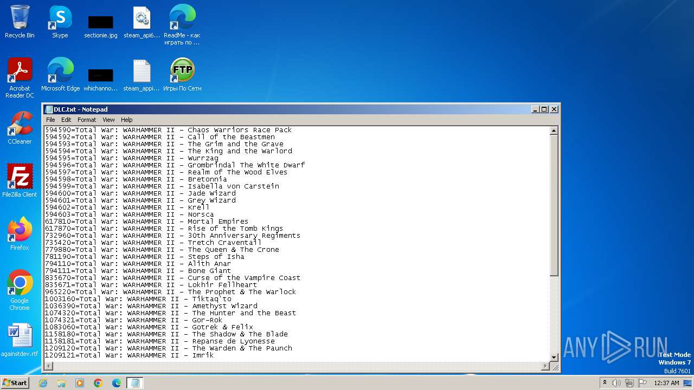Open Chrome from the taskbar
Viewport: 694px width, 390px height.
pos(98,383)
